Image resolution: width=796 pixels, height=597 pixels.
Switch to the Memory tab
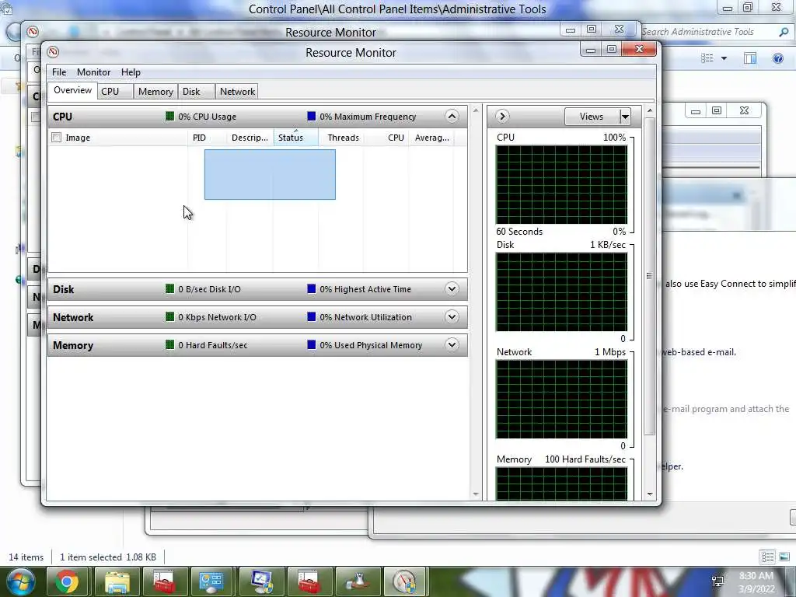155,92
